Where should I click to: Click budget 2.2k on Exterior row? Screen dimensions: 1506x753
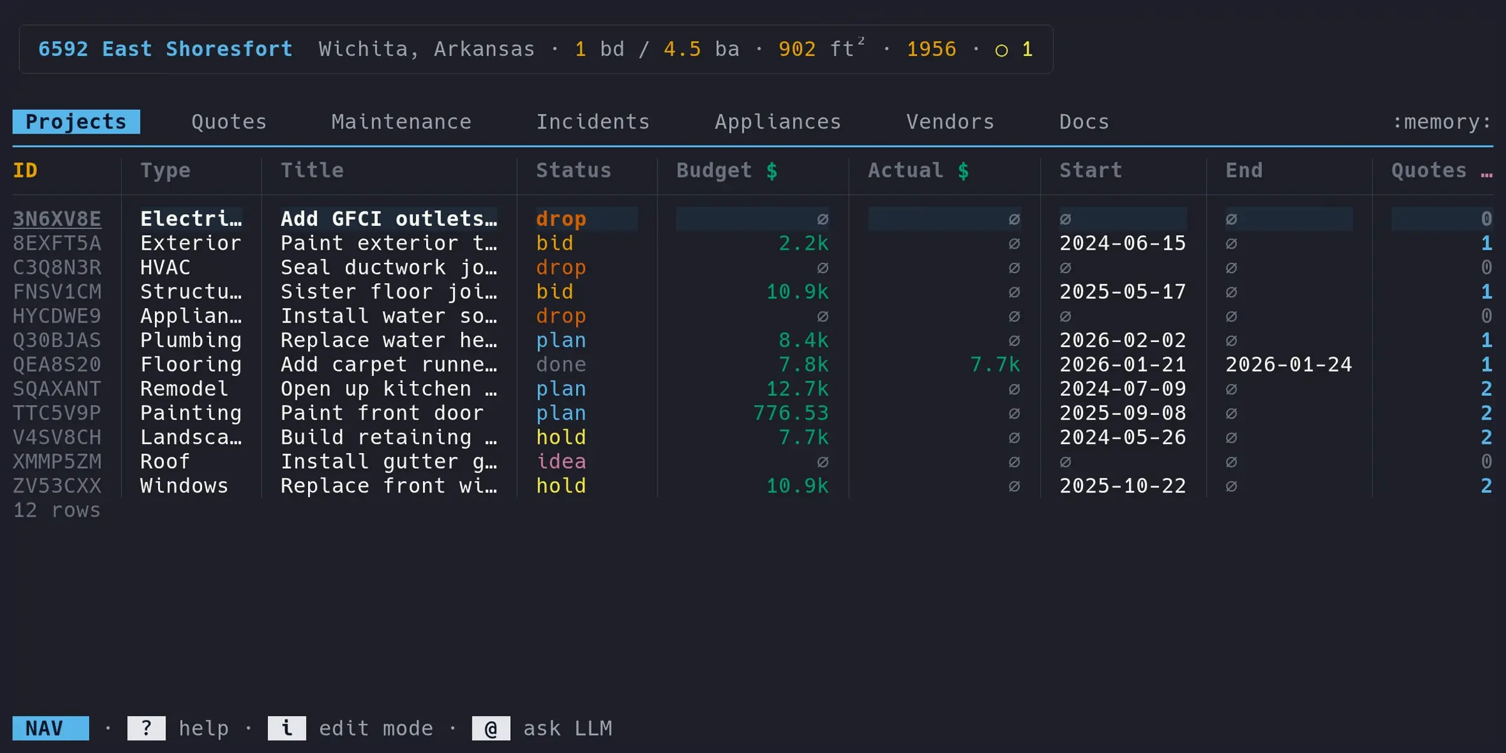point(804,243)
